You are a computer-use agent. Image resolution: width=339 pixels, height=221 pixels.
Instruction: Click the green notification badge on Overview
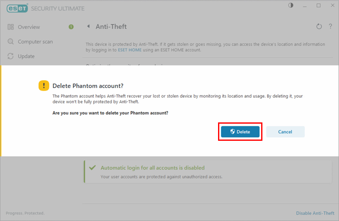coord(71,27)
